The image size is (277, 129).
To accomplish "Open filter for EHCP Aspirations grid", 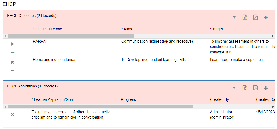I will 234,88.
